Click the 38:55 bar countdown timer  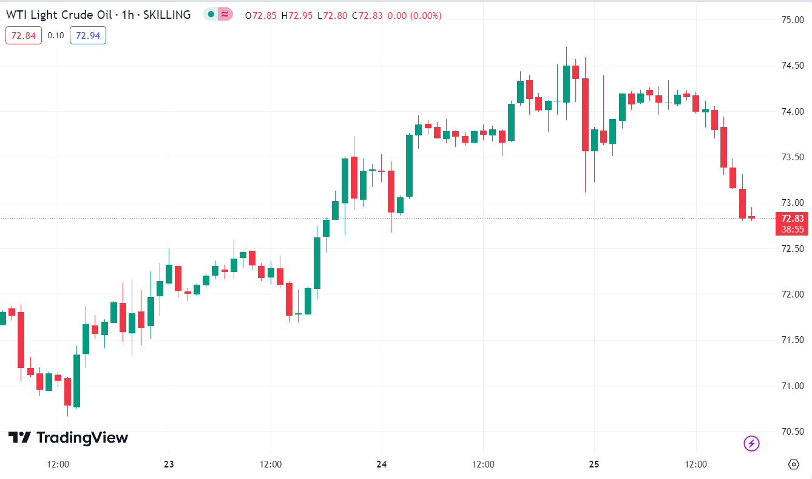coord(792,229)
